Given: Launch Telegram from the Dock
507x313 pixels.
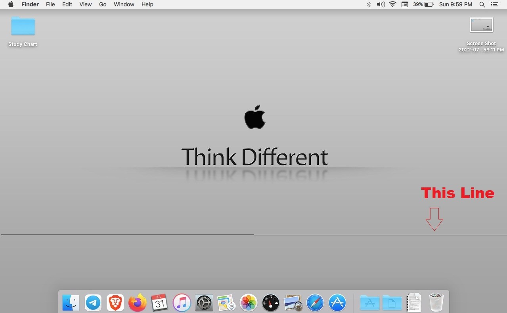Looking at the screenshot, I should pos(93,303).
